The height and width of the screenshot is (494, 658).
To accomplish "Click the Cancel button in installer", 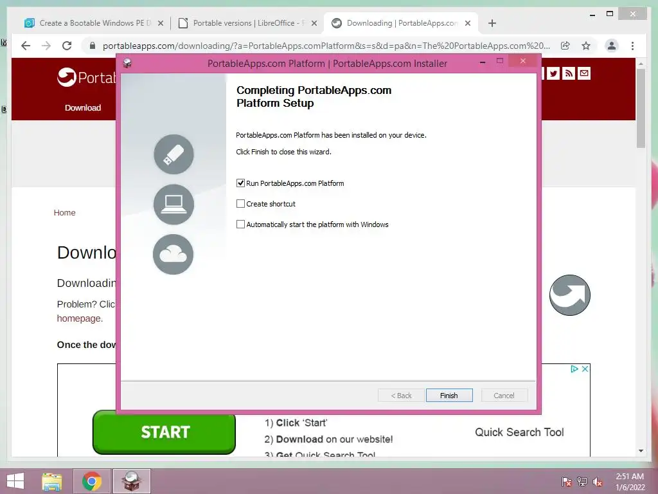I will pos(504,396).
